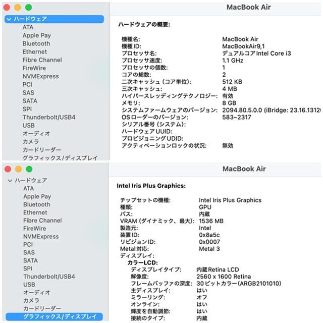Screen dimensions: 323x323
Task: Select SAS in the top window sidebar
Action: point(28,93)
